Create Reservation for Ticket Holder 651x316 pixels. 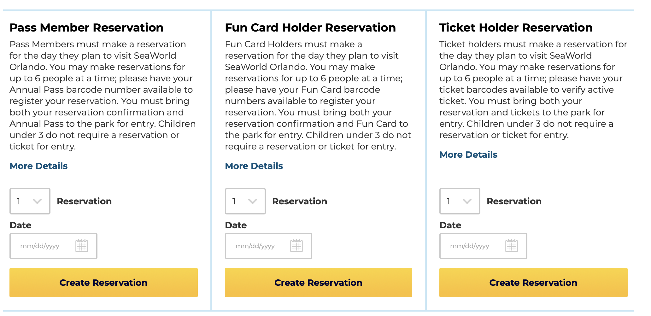pos(533,283)
